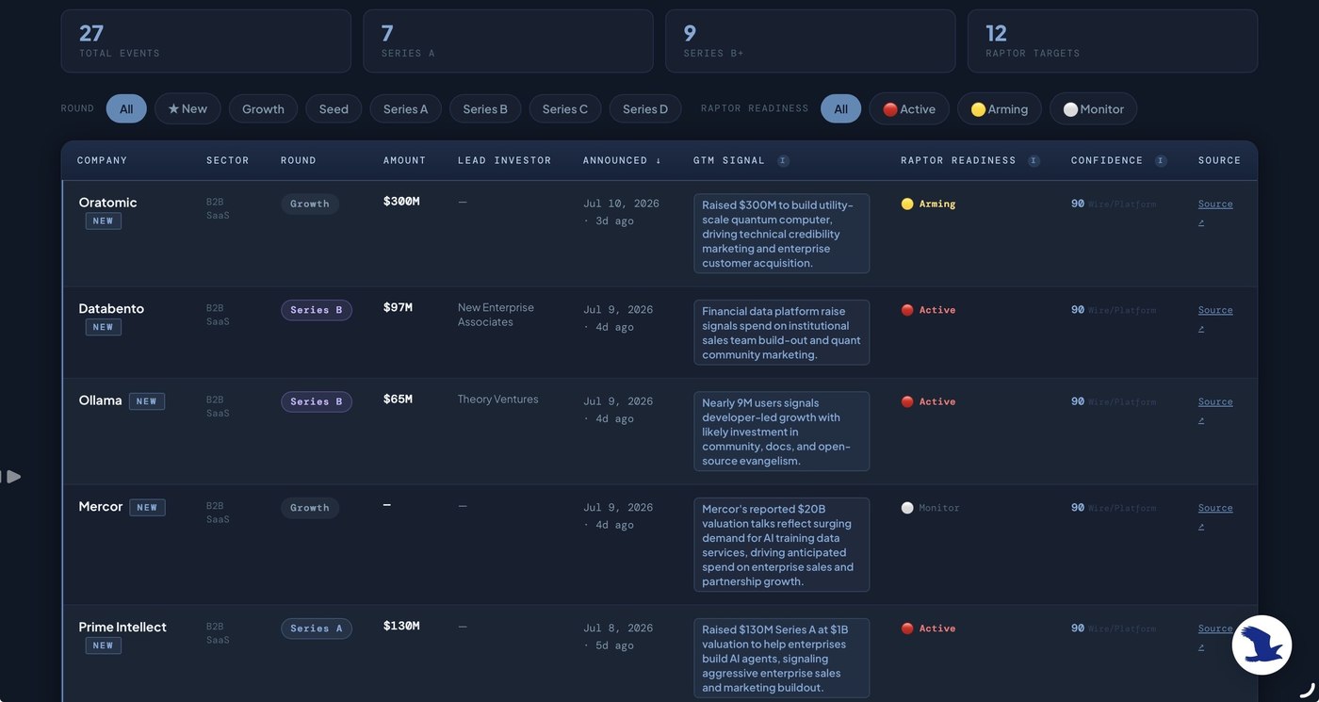The height and width of the screenshot is (702, 1319).
Task: Filter rounds by Series A
Action: tap(405, 108)
